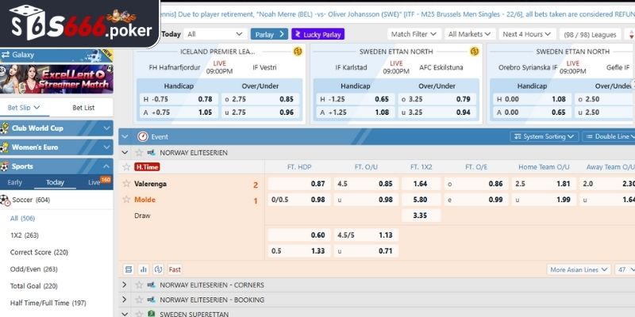Click the refresh odds icon near Fast
The image size is (635, 317).
click(158, 269)
